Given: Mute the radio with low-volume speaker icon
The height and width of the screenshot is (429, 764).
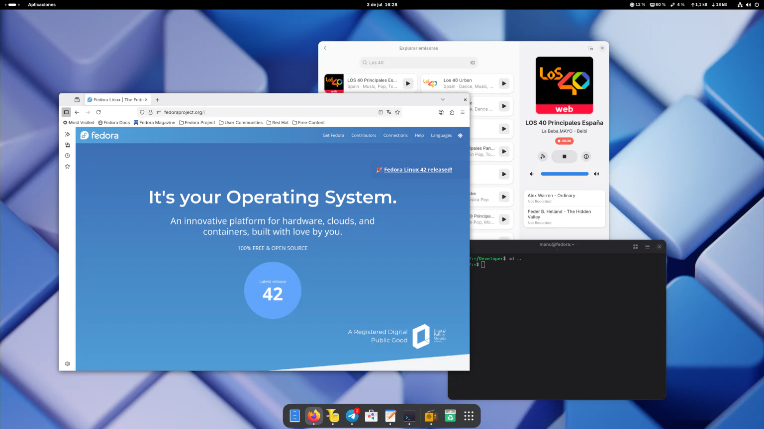Looking at the screenshot, I should [x=531, y=174].
